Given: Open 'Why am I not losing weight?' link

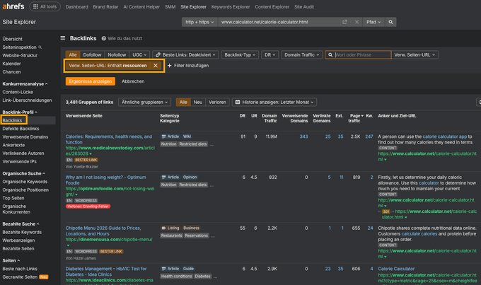Looking at the screenshot, I should pos(105,180).
